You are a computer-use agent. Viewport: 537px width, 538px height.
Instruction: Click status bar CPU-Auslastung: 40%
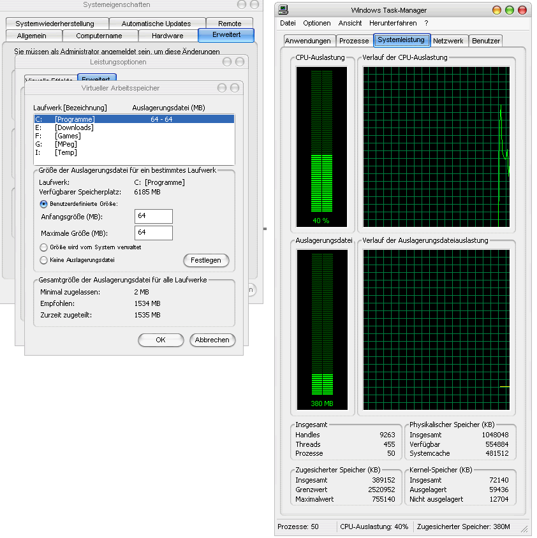[x=374, y=527]
